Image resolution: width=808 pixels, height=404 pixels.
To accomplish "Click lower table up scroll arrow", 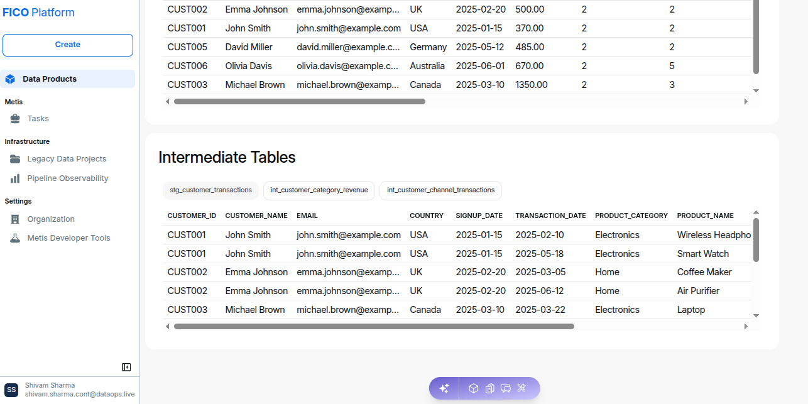I will [756, 212].
